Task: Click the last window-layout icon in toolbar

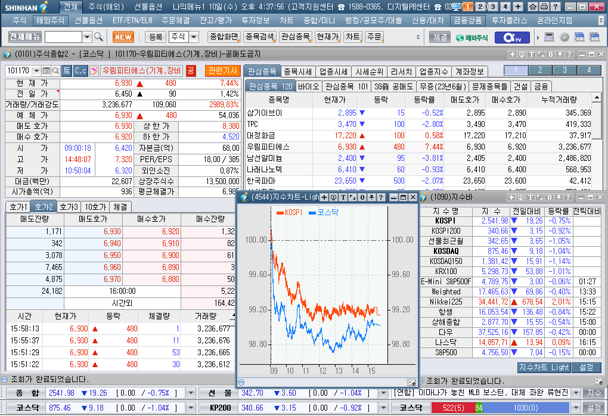Action: (594, 37)
